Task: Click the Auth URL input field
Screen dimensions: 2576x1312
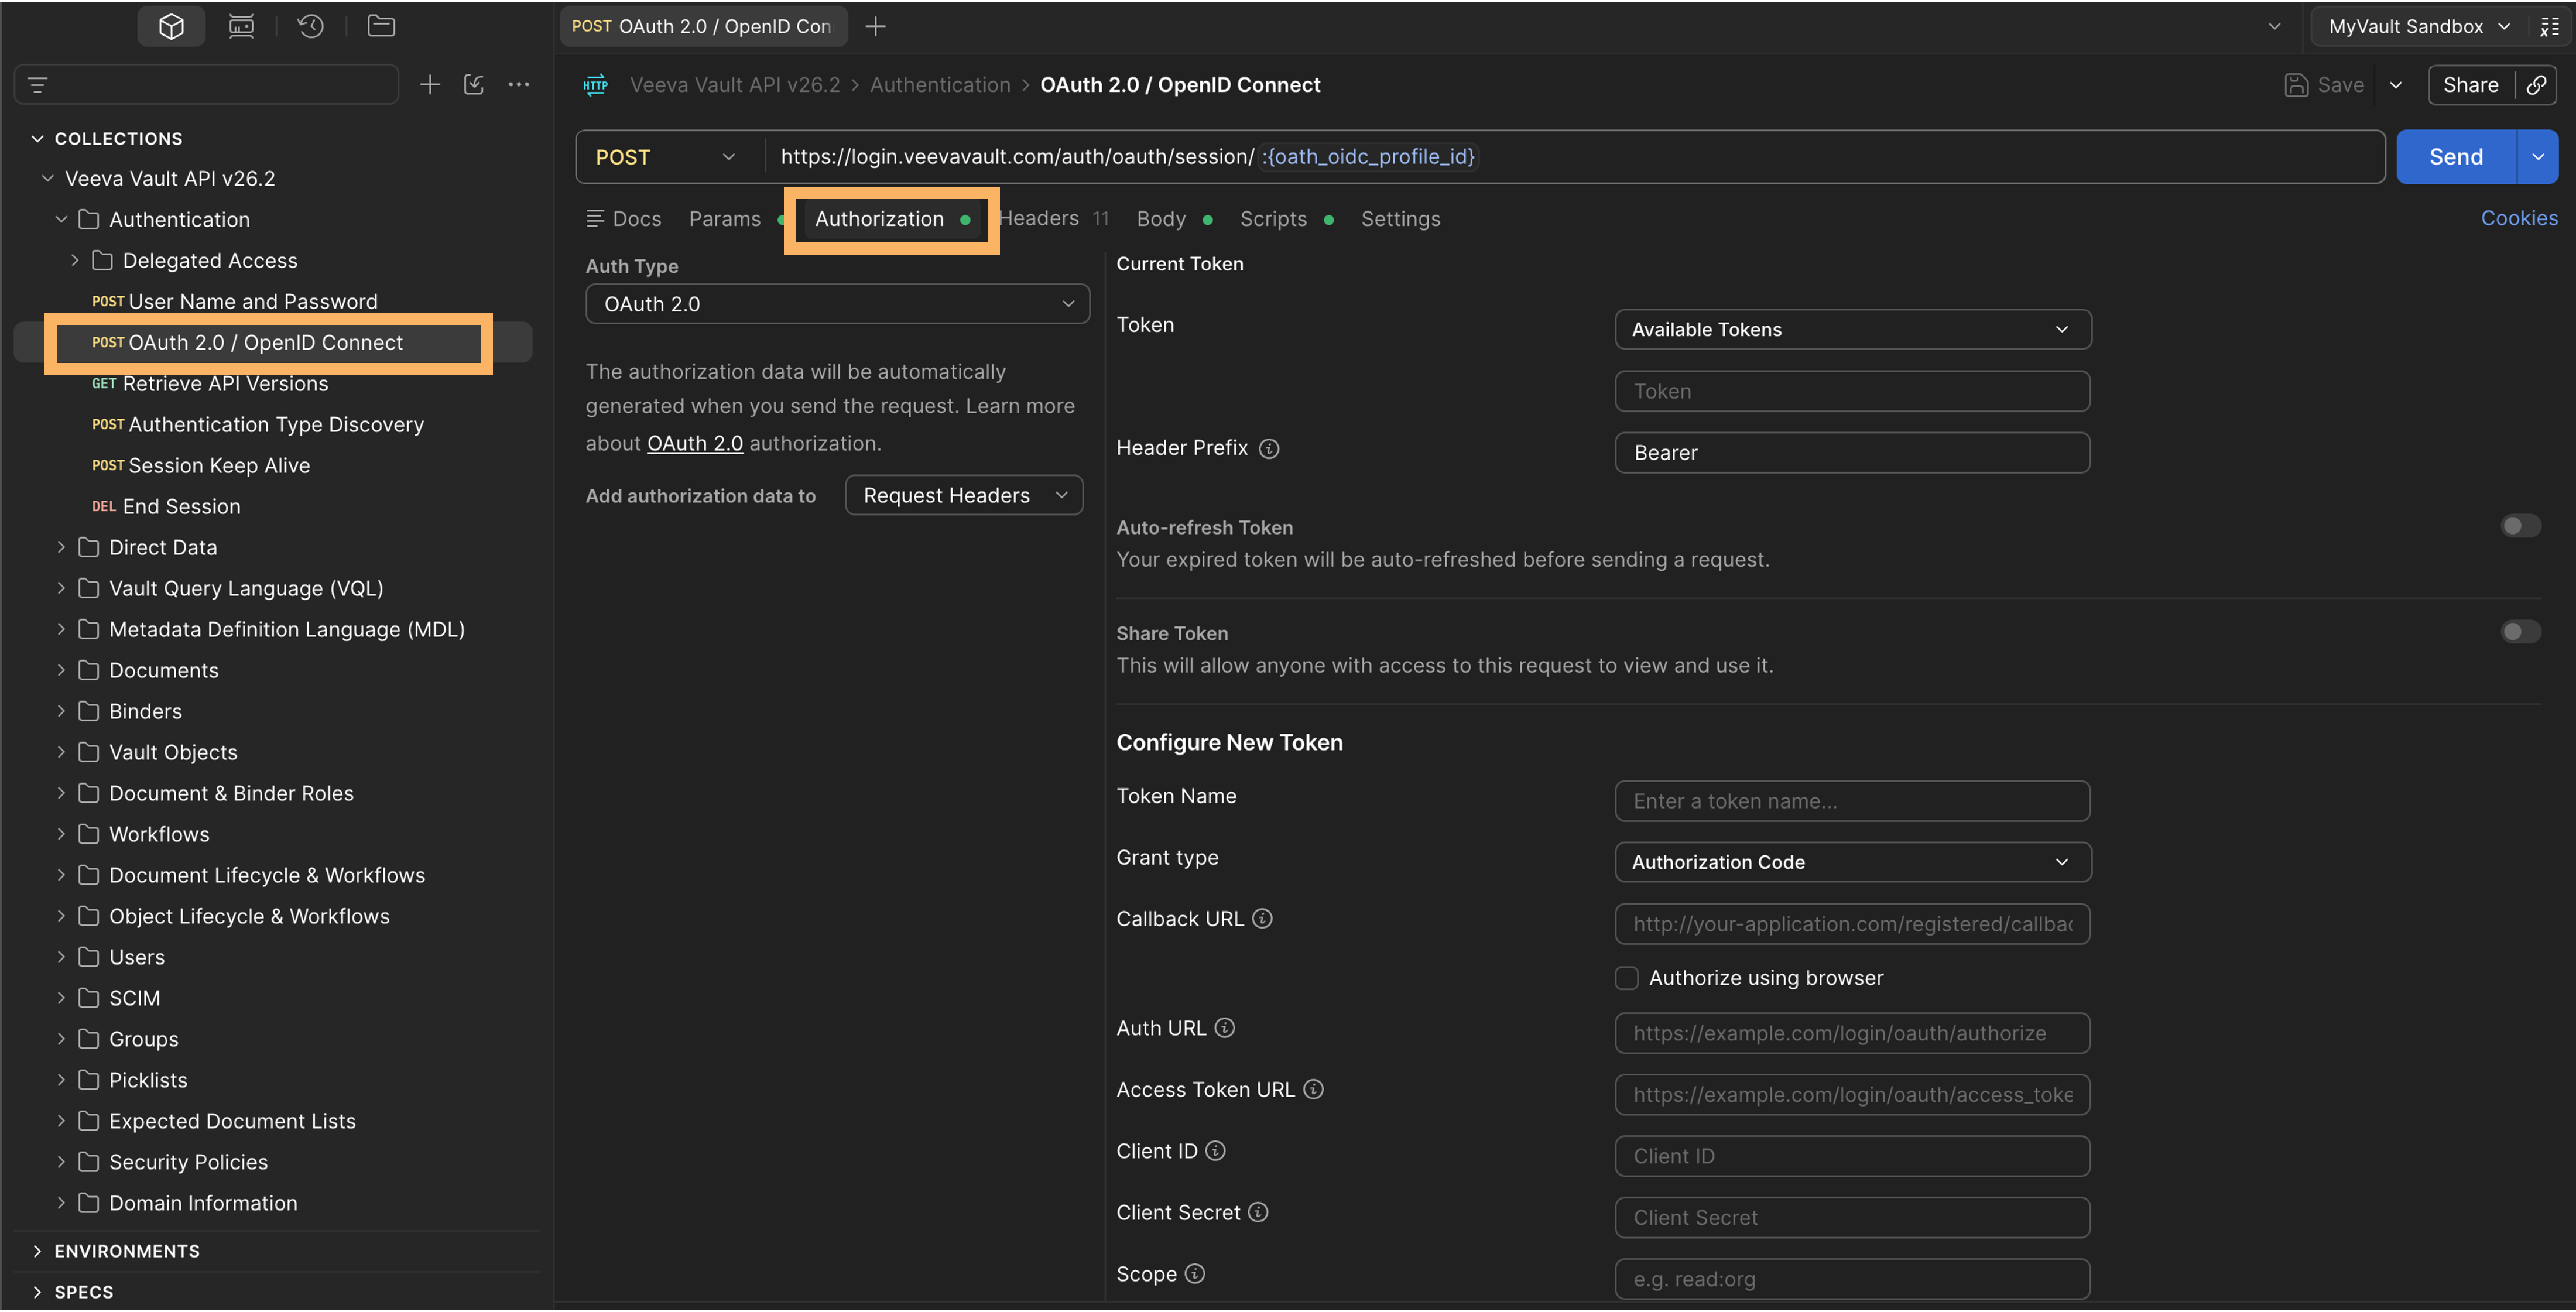Action: 1852,1033
